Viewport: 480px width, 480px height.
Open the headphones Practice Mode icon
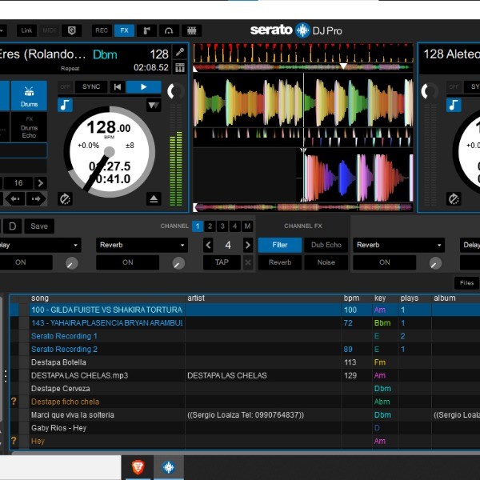169,30
